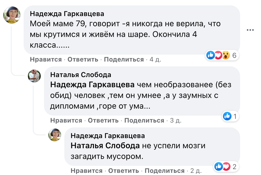
Task: Click the wow reaction emoji on first comment
Action: [x=226, y=55]
